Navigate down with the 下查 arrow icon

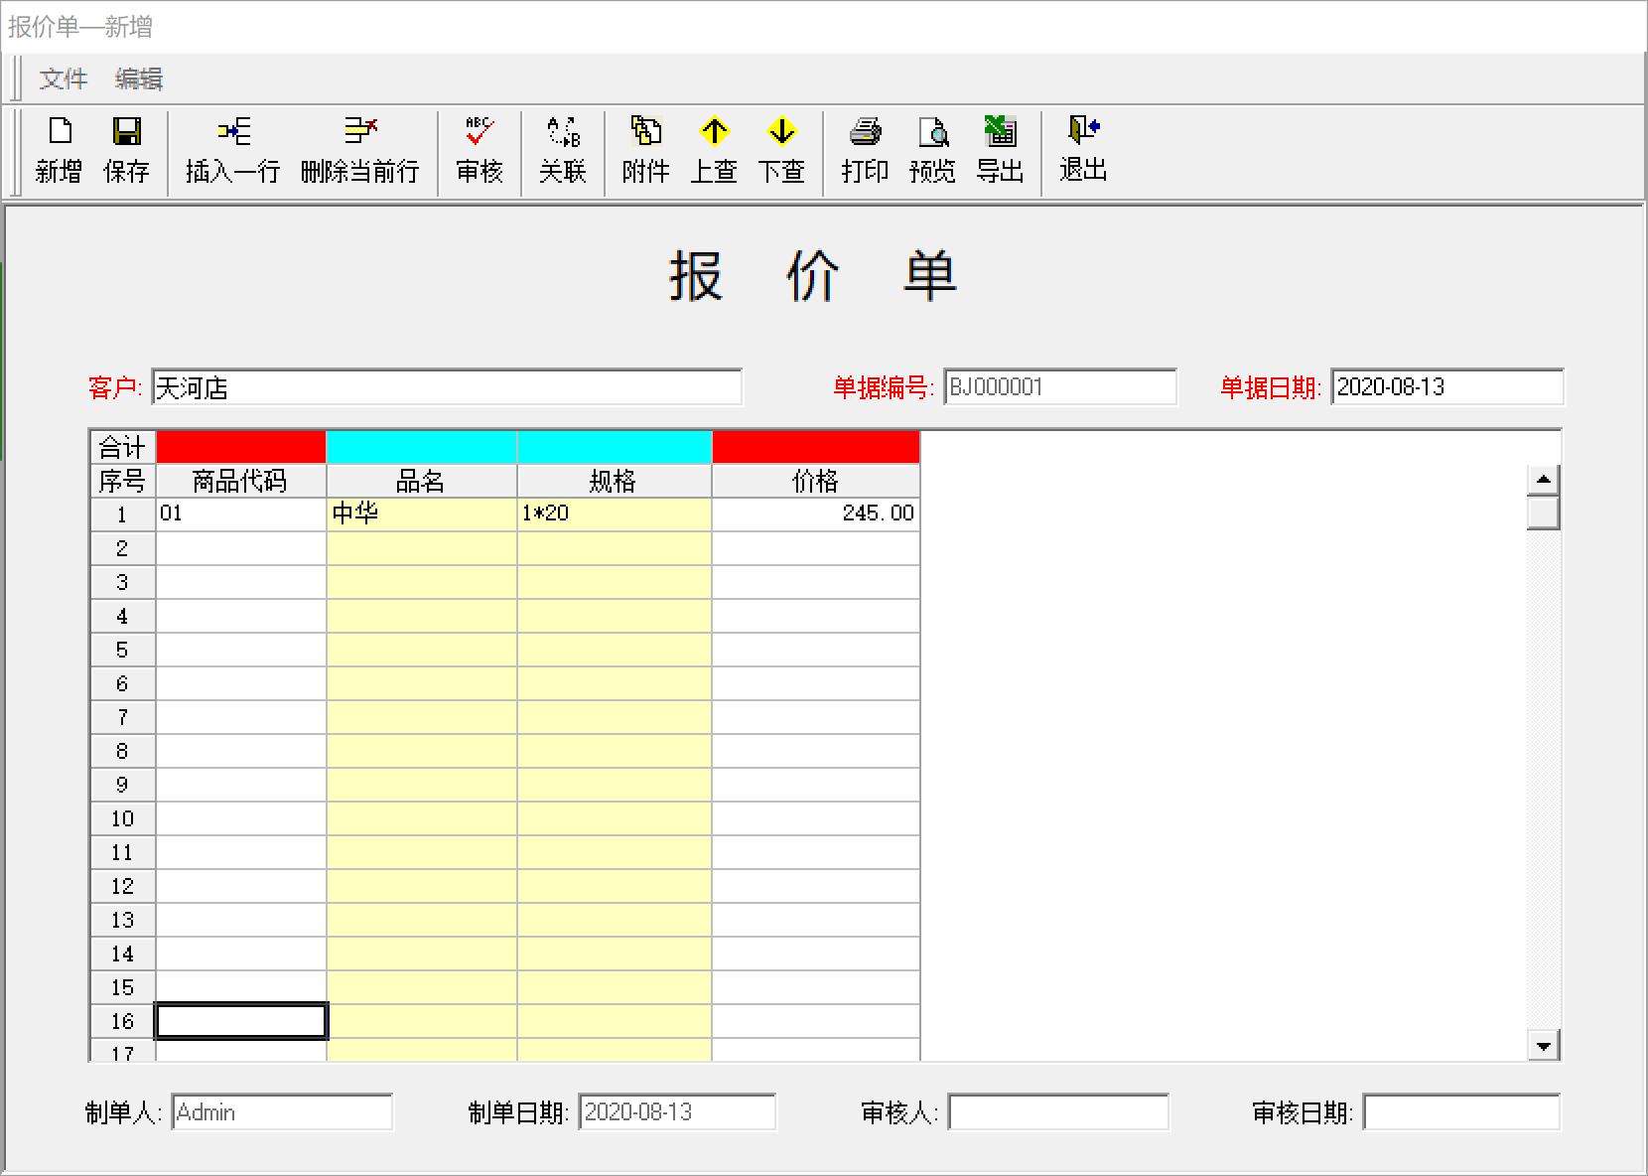(x=782, y=151)
